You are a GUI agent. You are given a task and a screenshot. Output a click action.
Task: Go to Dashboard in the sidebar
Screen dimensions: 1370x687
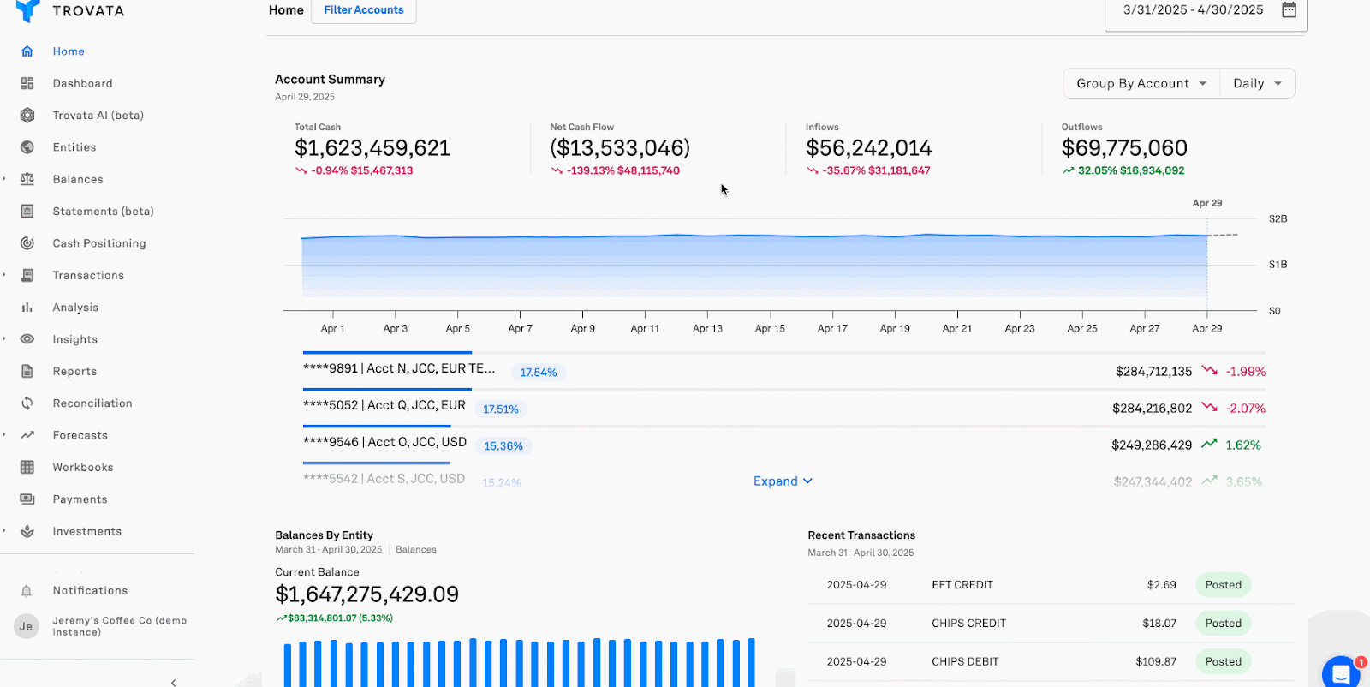(82, 83)
